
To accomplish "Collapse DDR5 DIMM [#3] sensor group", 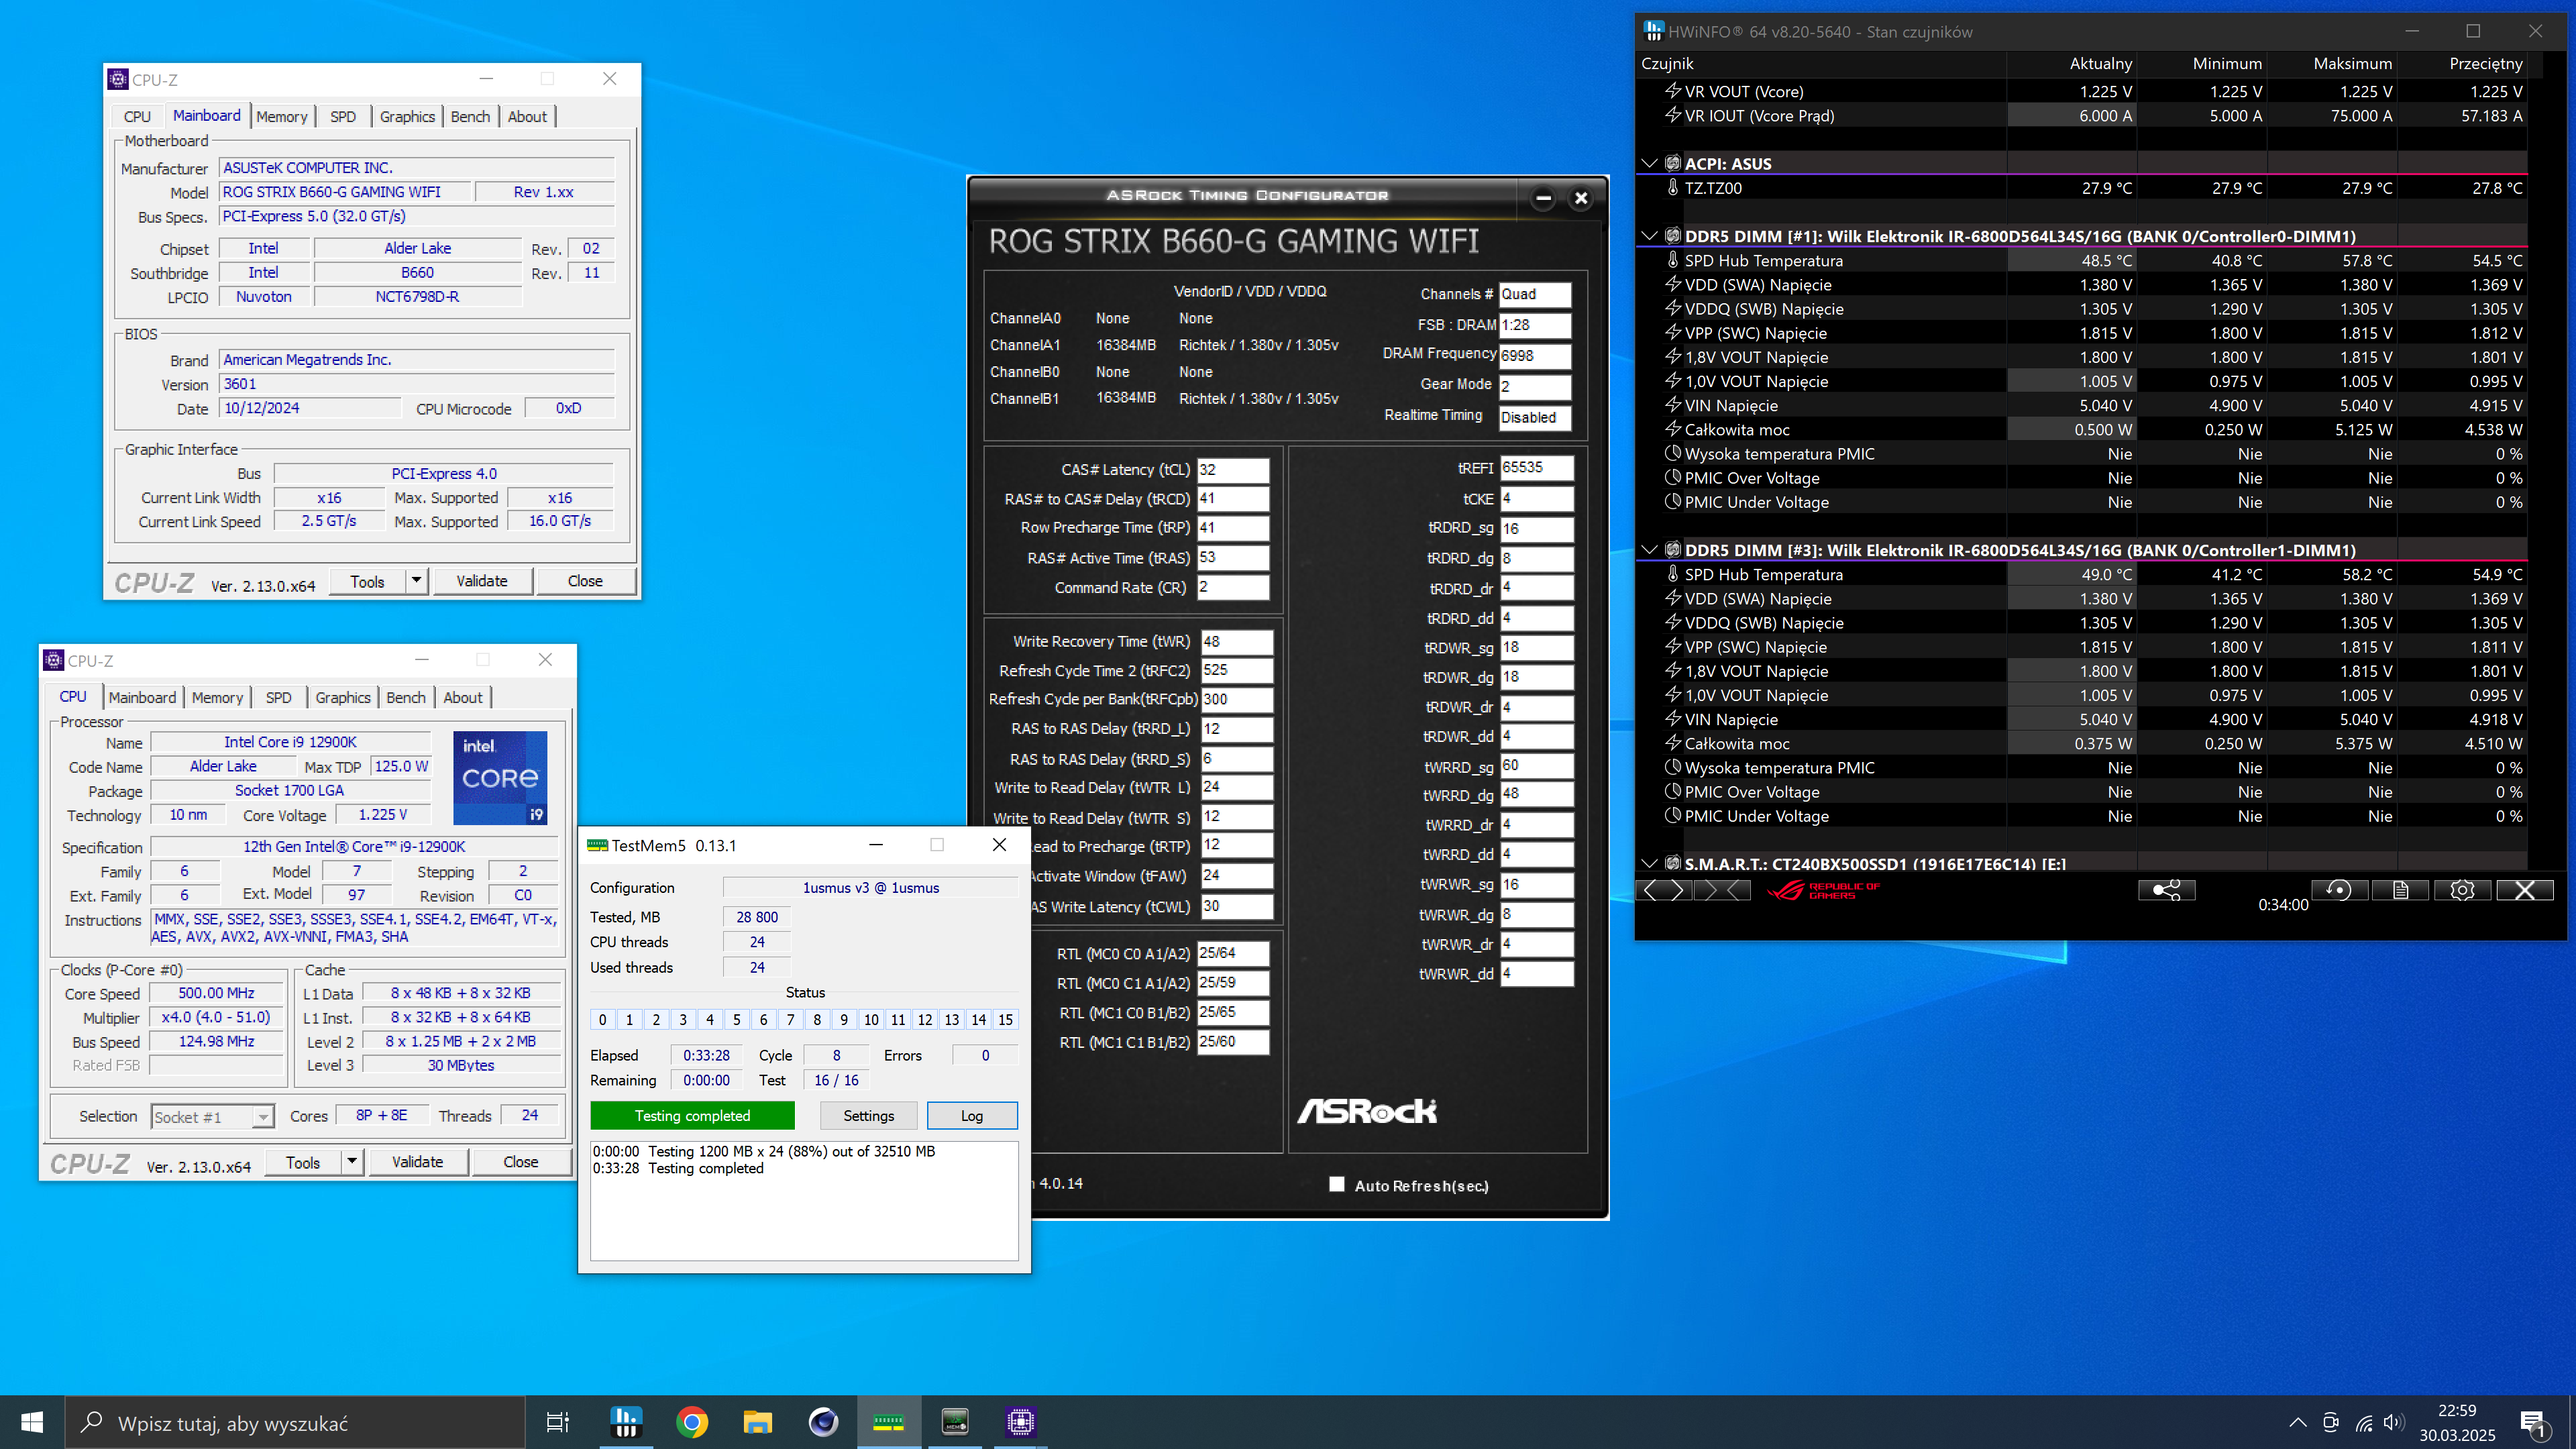I will [1649, 550].
